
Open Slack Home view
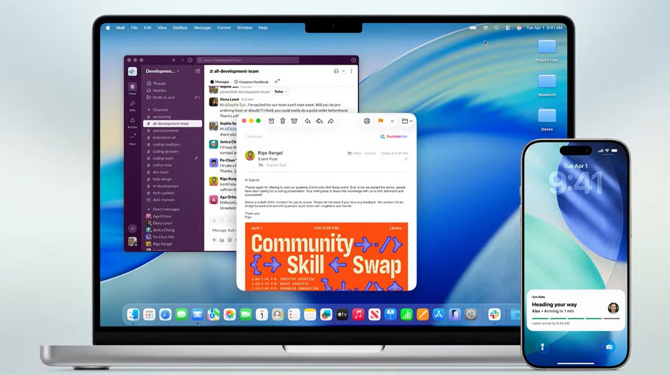pyautogui.click(x=132, y=88)
